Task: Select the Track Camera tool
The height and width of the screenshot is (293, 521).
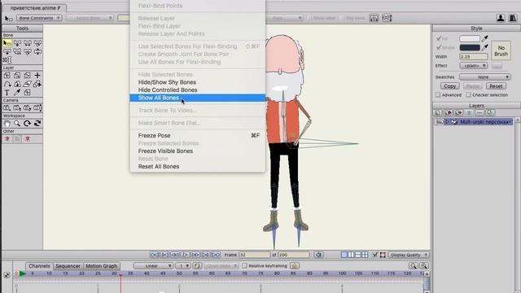Action: click(7, 108)
